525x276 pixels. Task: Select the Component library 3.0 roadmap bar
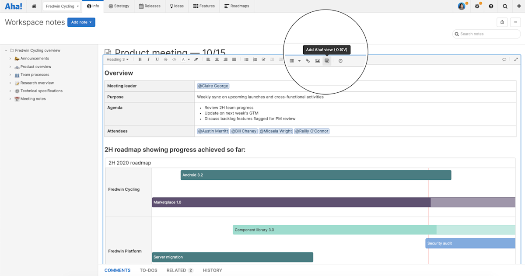[374, 230]
